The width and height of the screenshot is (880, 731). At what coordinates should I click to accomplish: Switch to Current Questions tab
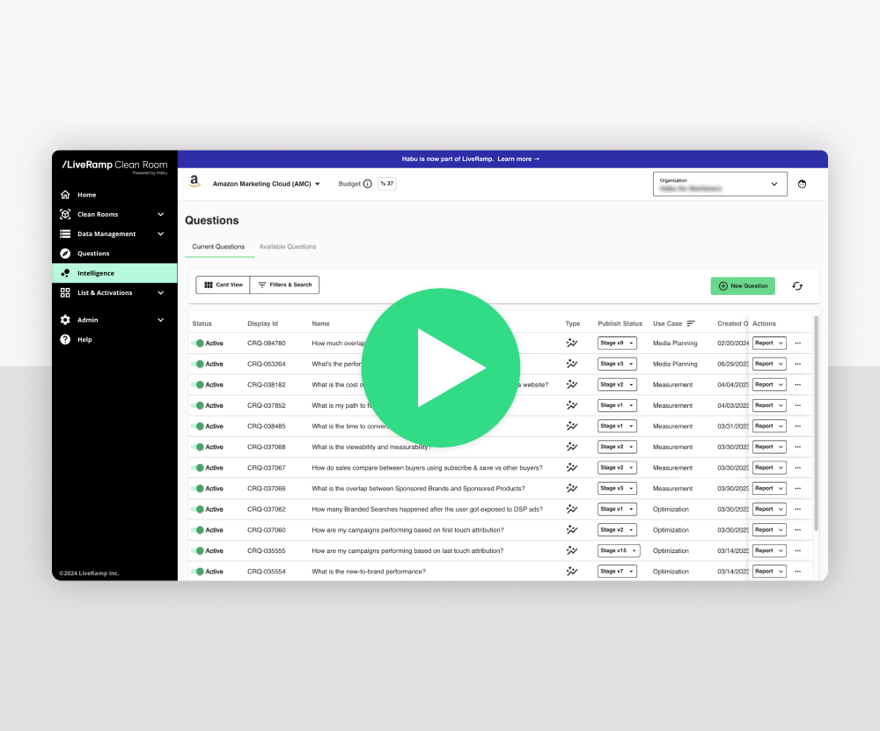(218, 247)
